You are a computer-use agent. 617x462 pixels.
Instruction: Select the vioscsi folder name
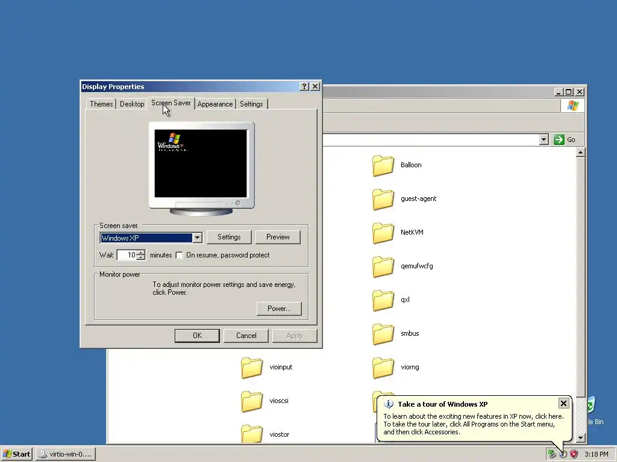click(x=279, y=401)
